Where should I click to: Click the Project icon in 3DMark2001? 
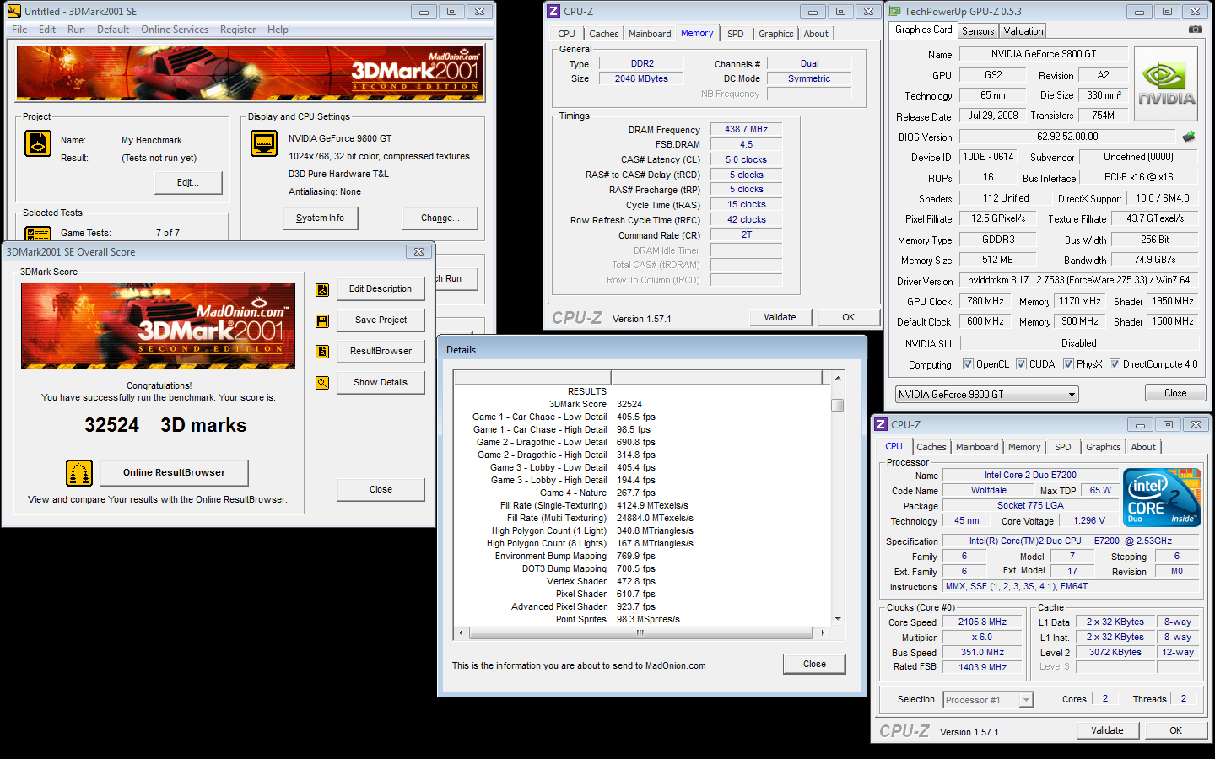pyautogui.click(x=38, y=143)
